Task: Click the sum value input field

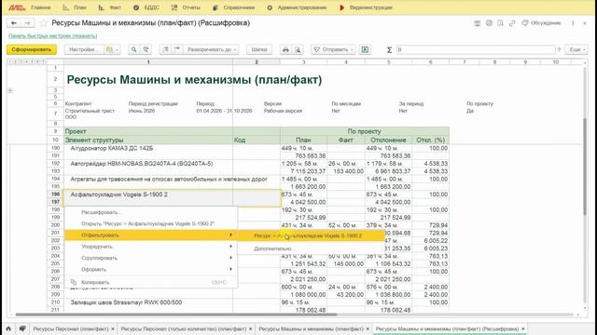Action: 476,49
